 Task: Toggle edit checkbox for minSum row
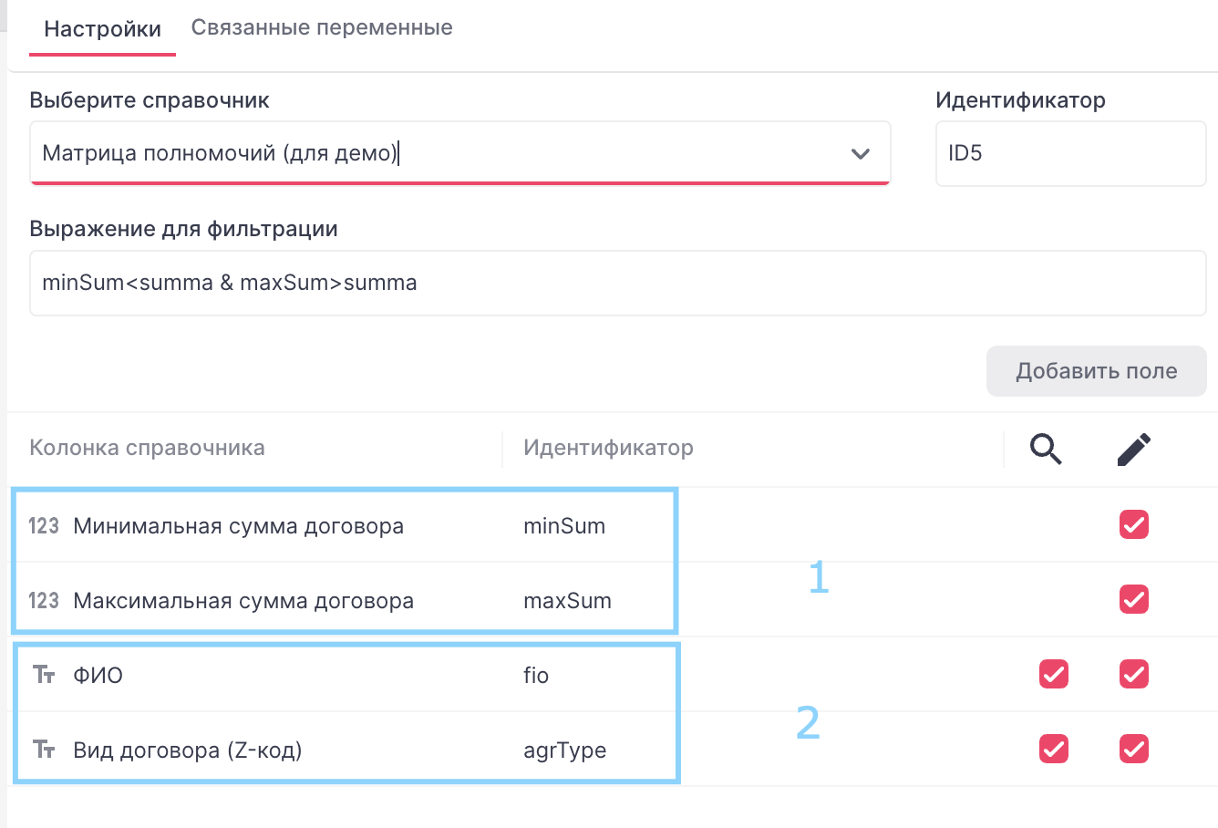click(x=1134, y=524)
